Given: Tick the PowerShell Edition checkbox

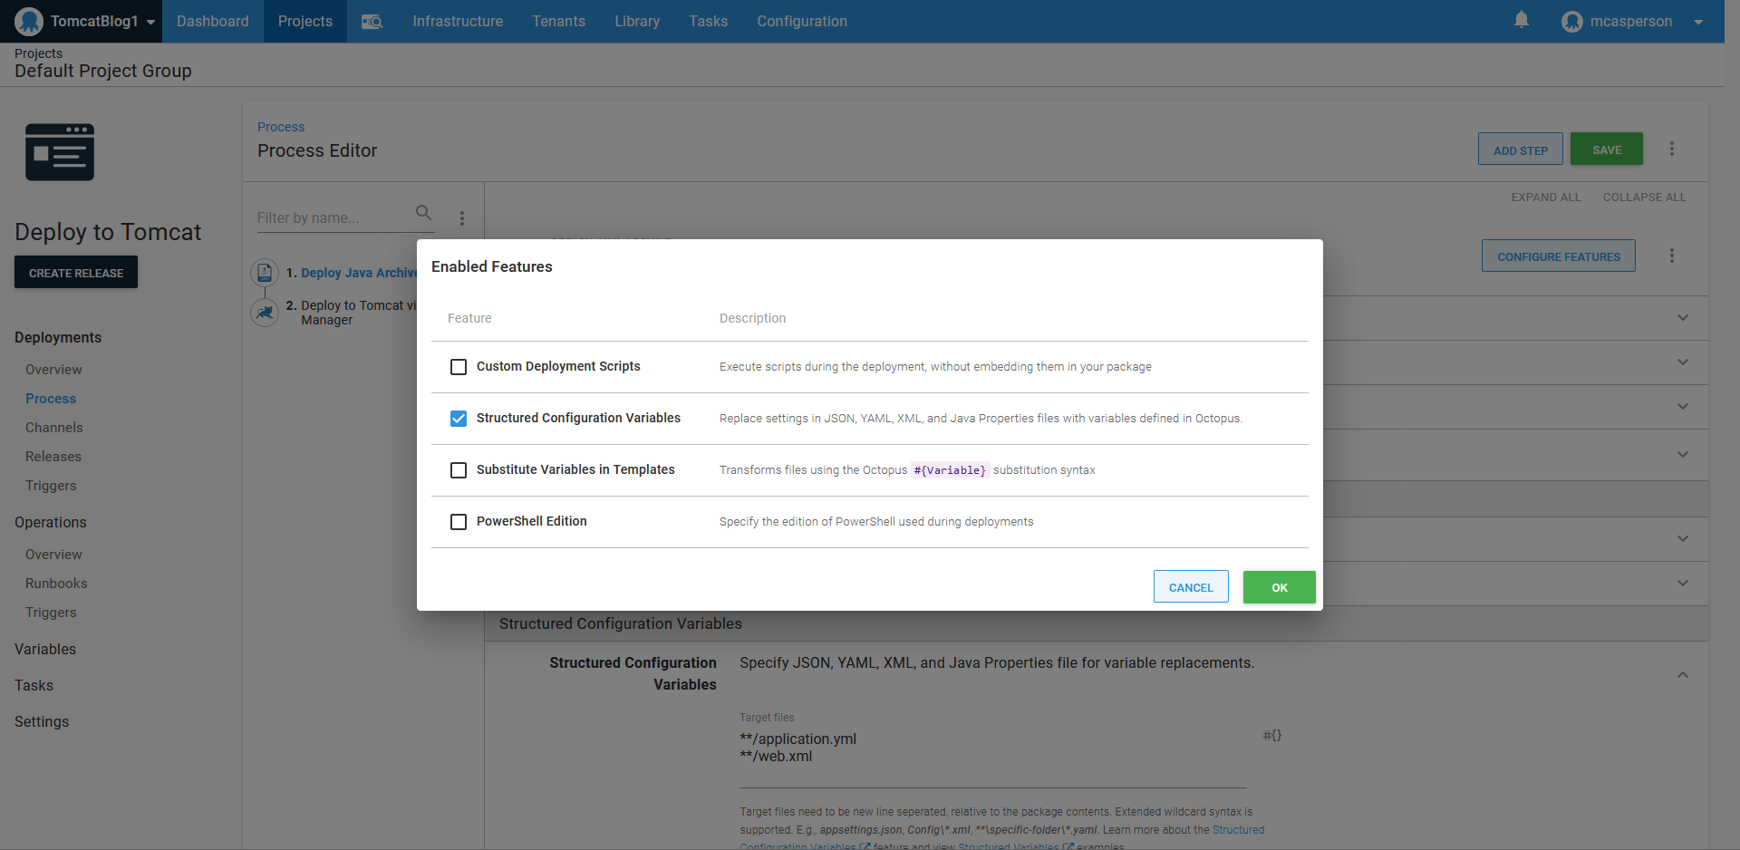Looking at the screenshot, I should click(x=459, y=522).
